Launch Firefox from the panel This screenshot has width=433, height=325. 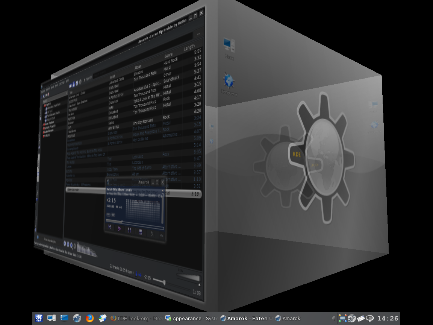coord(89,318)
